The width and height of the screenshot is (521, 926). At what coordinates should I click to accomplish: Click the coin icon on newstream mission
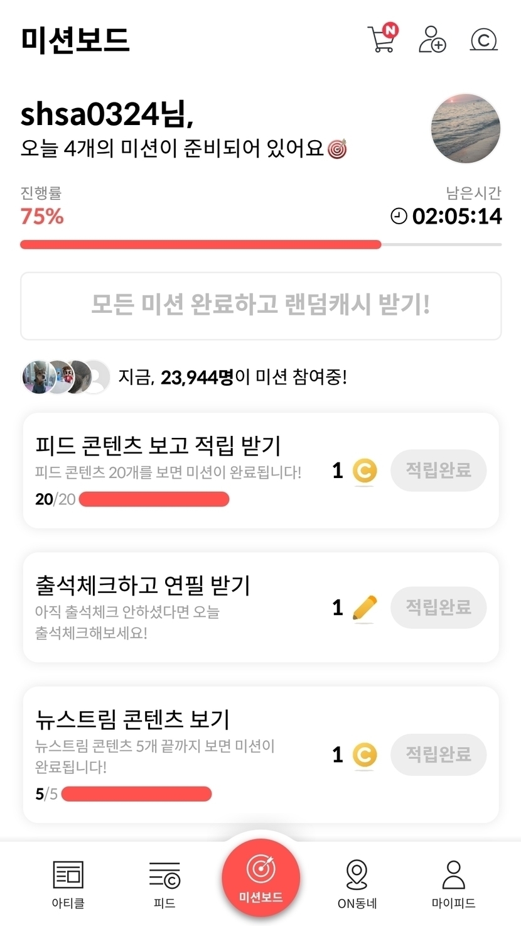pyautogui.click(x=365, y=754)
